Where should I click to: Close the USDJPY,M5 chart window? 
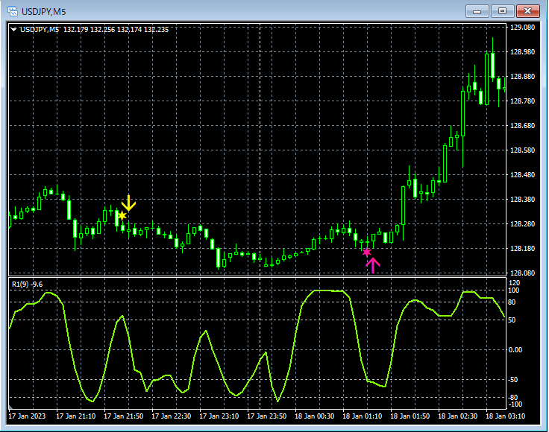[x=527, y=11]
